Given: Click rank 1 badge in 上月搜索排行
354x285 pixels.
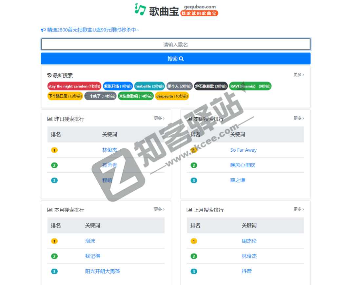Looking at the screenshot, I should point(194,241).
